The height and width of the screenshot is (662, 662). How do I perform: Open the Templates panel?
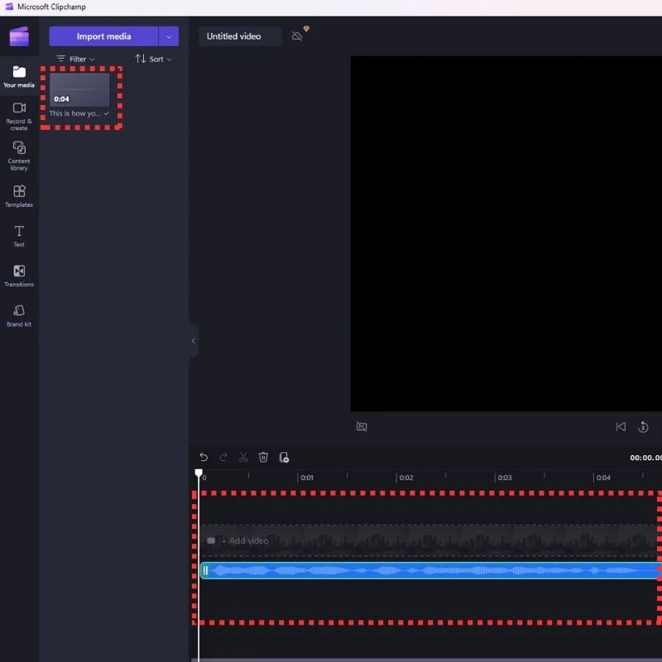coord(19,195)
